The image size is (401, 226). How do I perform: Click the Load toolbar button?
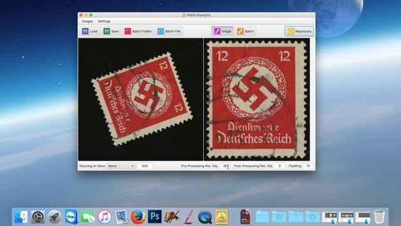click(90, 31)
